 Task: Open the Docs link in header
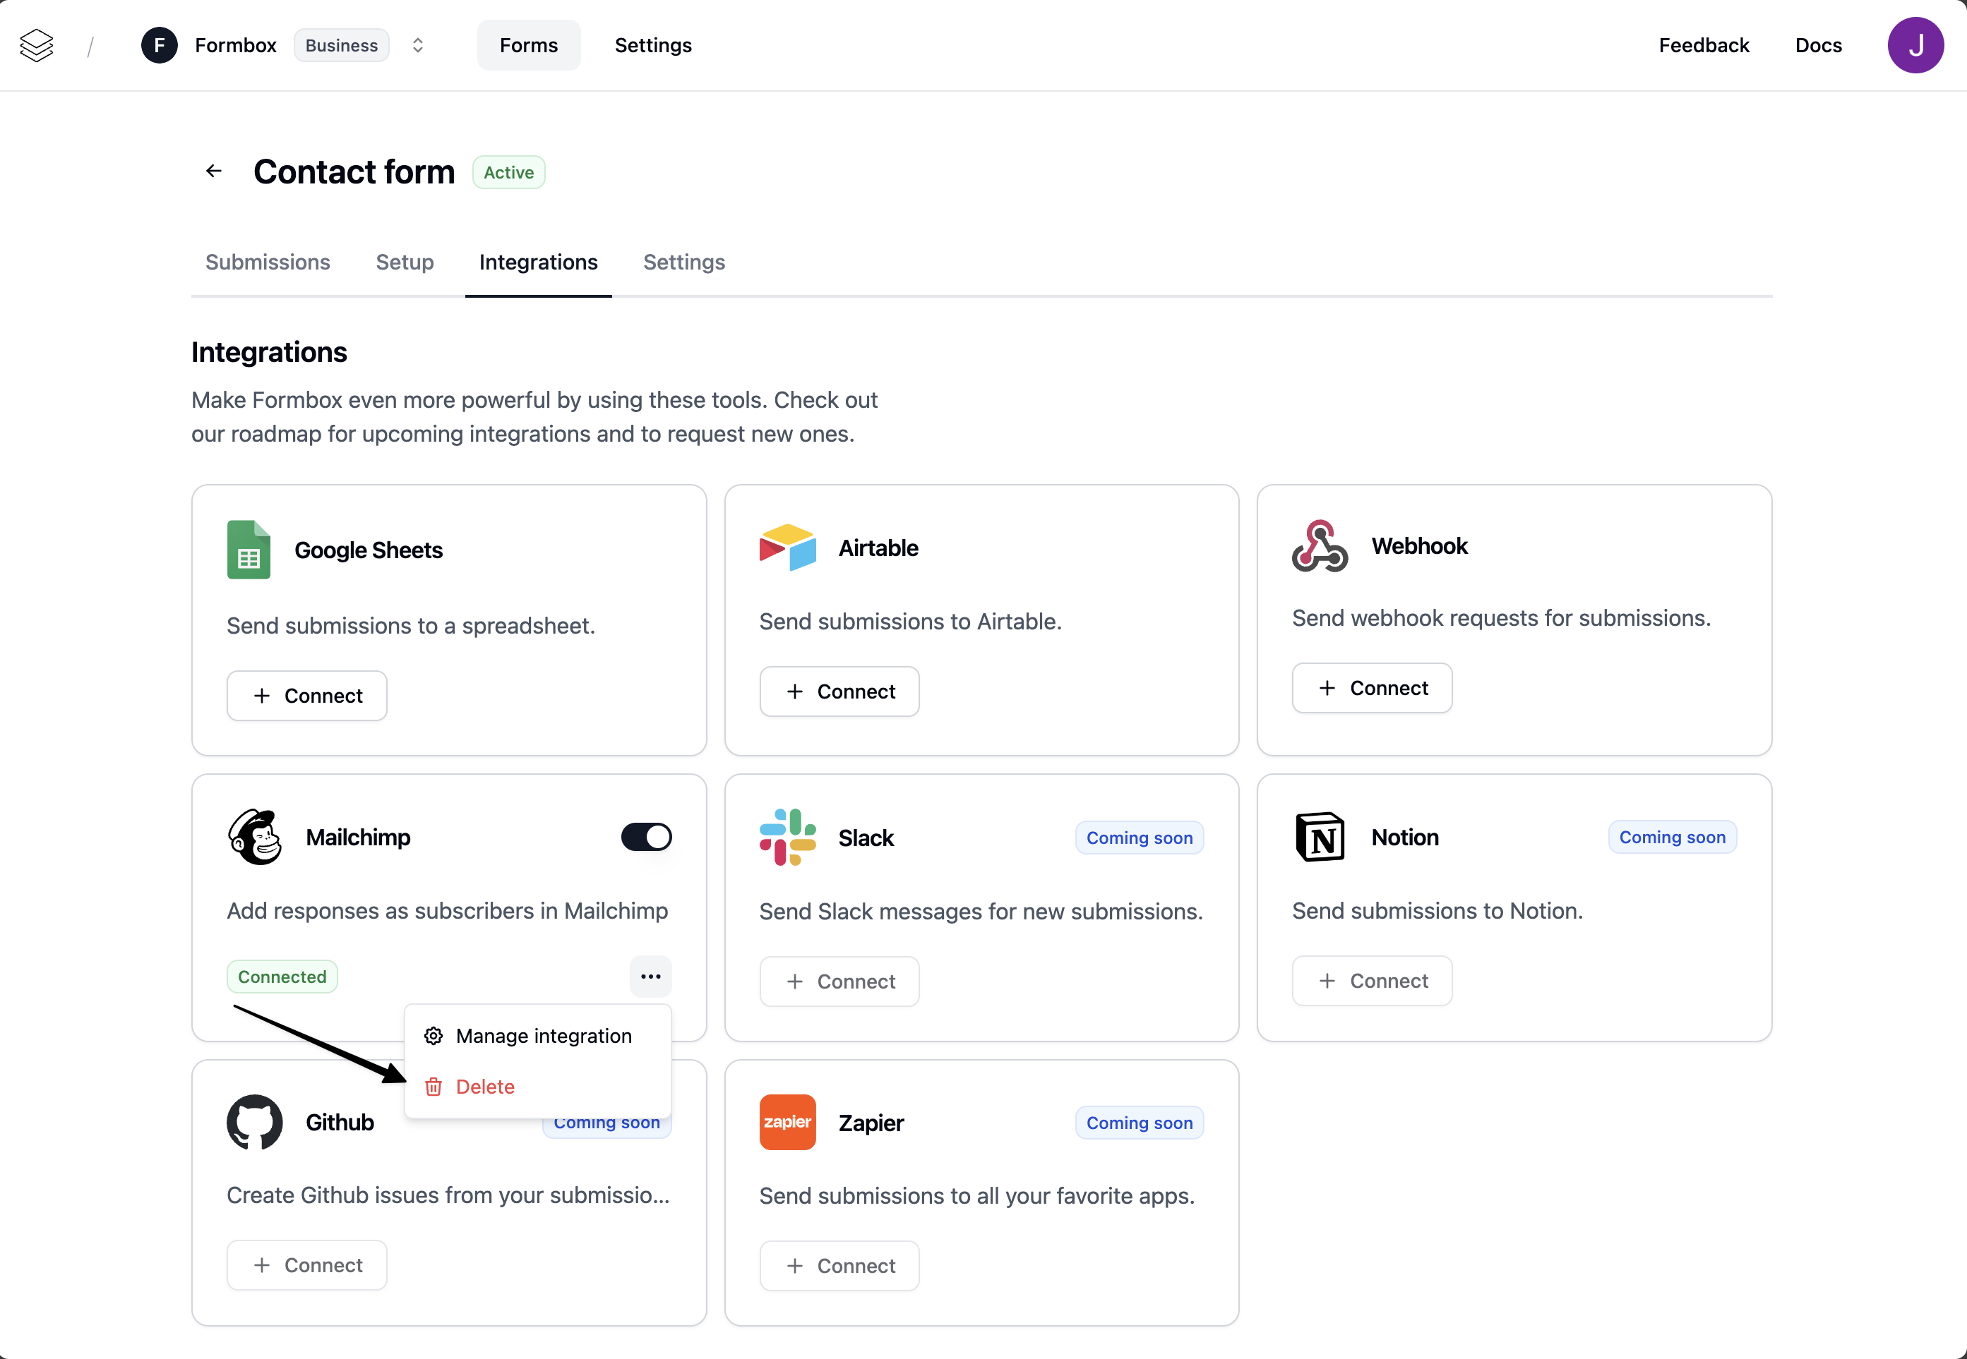click(1818, 45)
